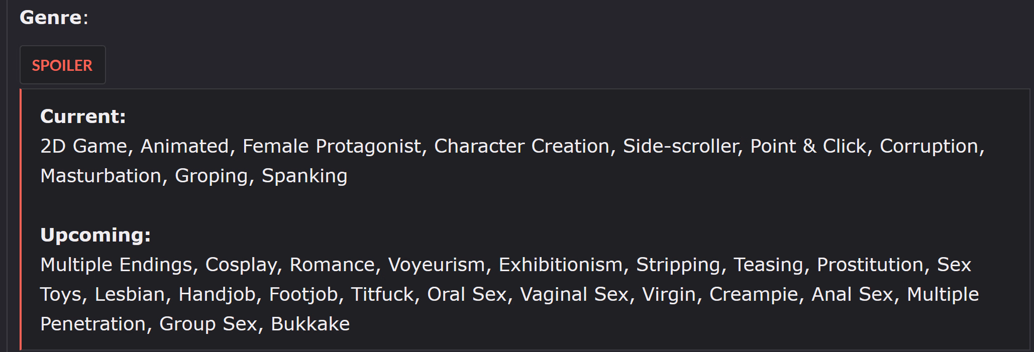This screenshot has height=352, width=1034.
Task: Click the Female Protagonist tag
Action: point(331,146)
